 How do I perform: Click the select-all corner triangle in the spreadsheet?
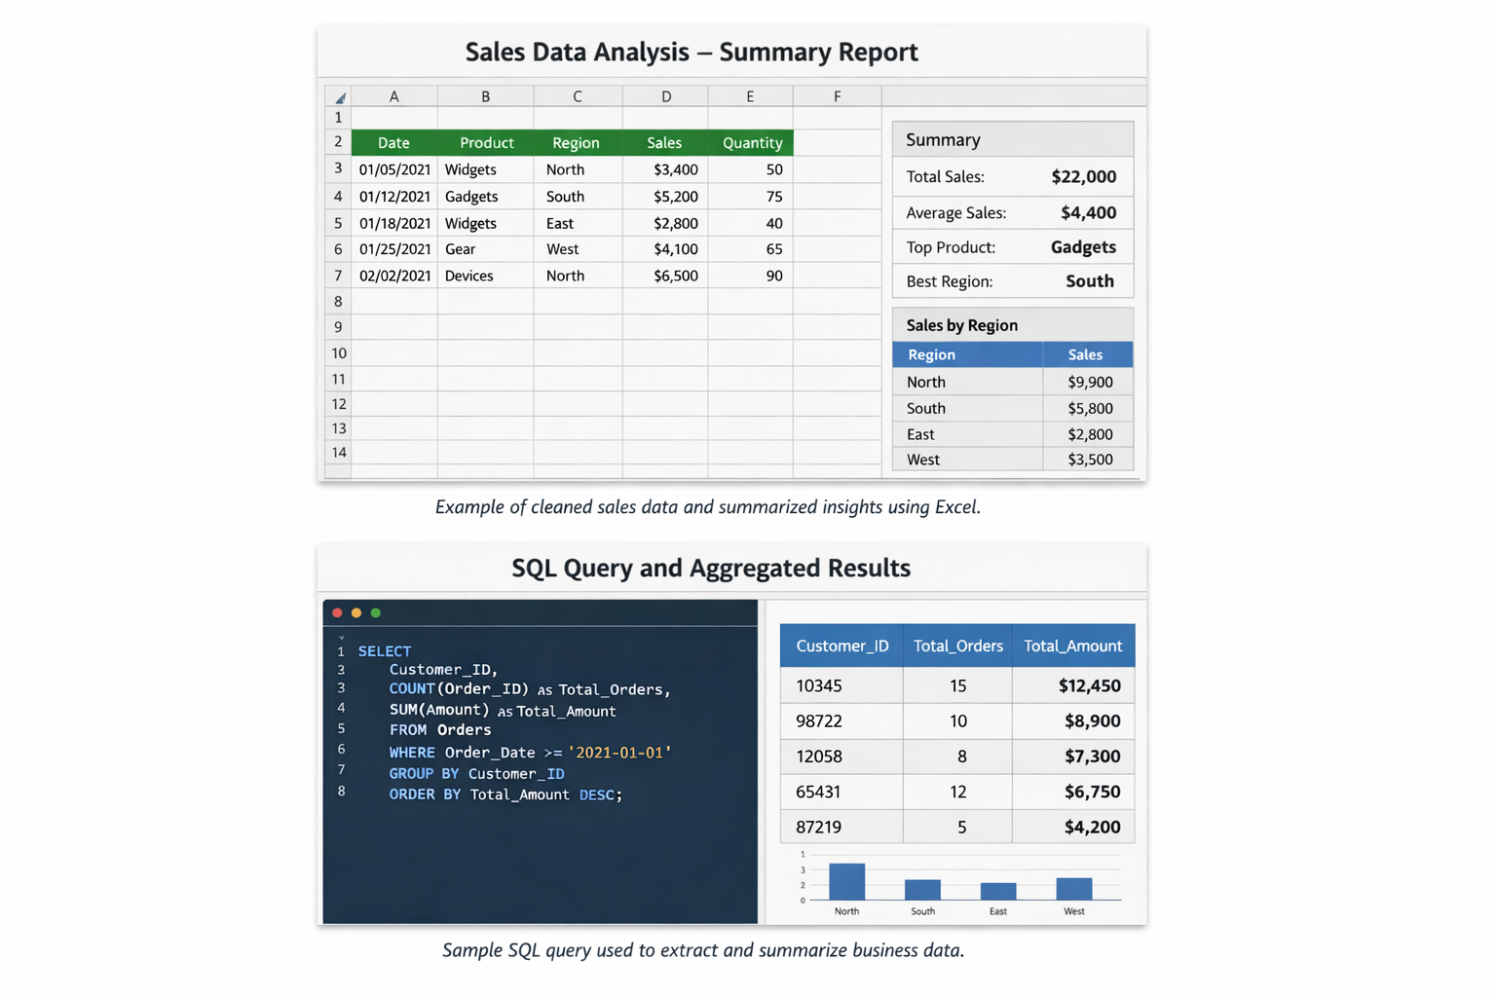point(339,97)
